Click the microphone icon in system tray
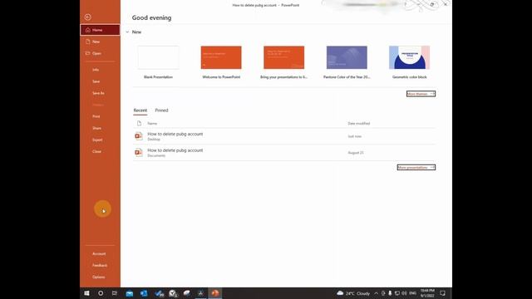 point(390,293)
